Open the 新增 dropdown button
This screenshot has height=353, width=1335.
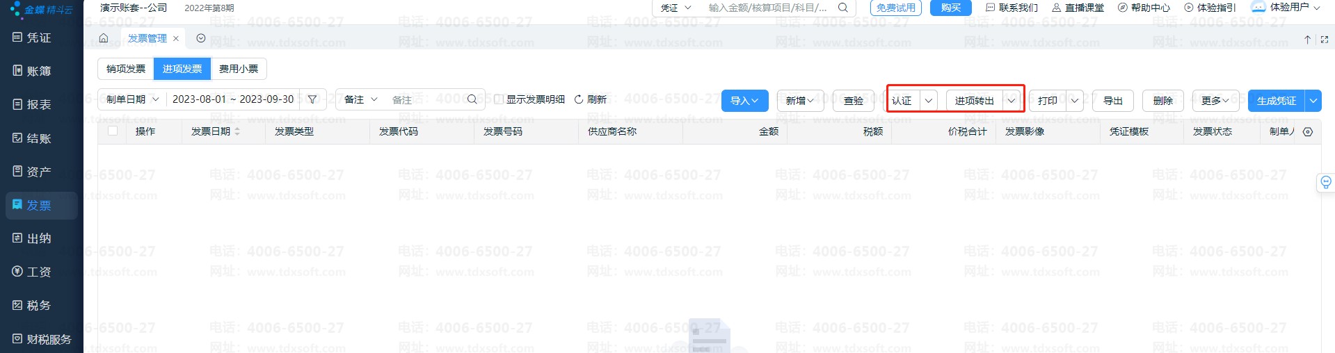pyautogui.click(x=800, y=101)
